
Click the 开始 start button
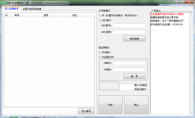(x=110, y=105)
